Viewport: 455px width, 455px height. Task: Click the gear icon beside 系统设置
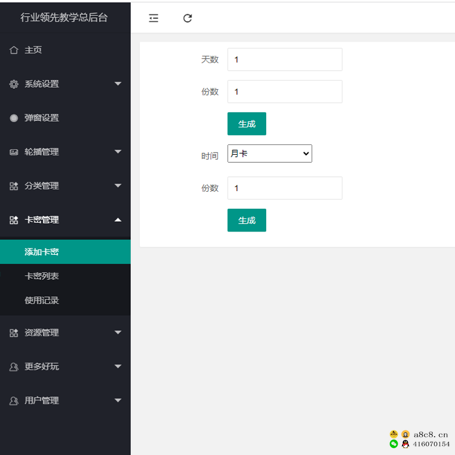[14, 84]
